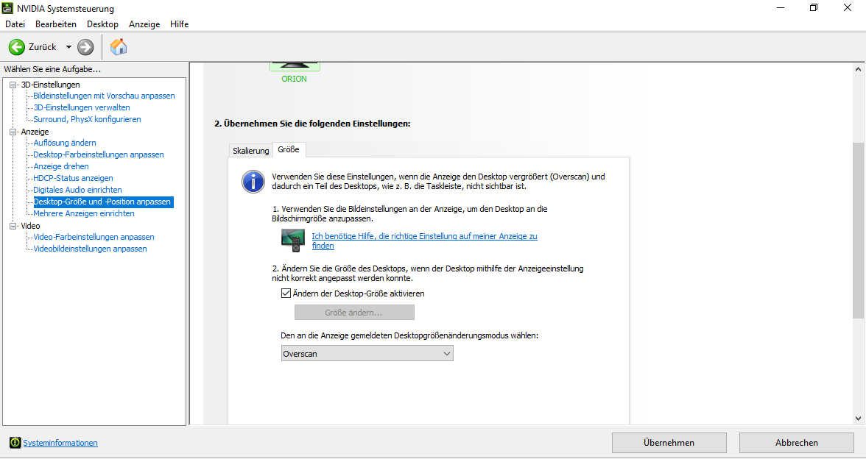The width and height of the screenshot is (866, 459).
Task: Open Desktop-Farbeinstellungen anpassen
Action: point(99,154)
